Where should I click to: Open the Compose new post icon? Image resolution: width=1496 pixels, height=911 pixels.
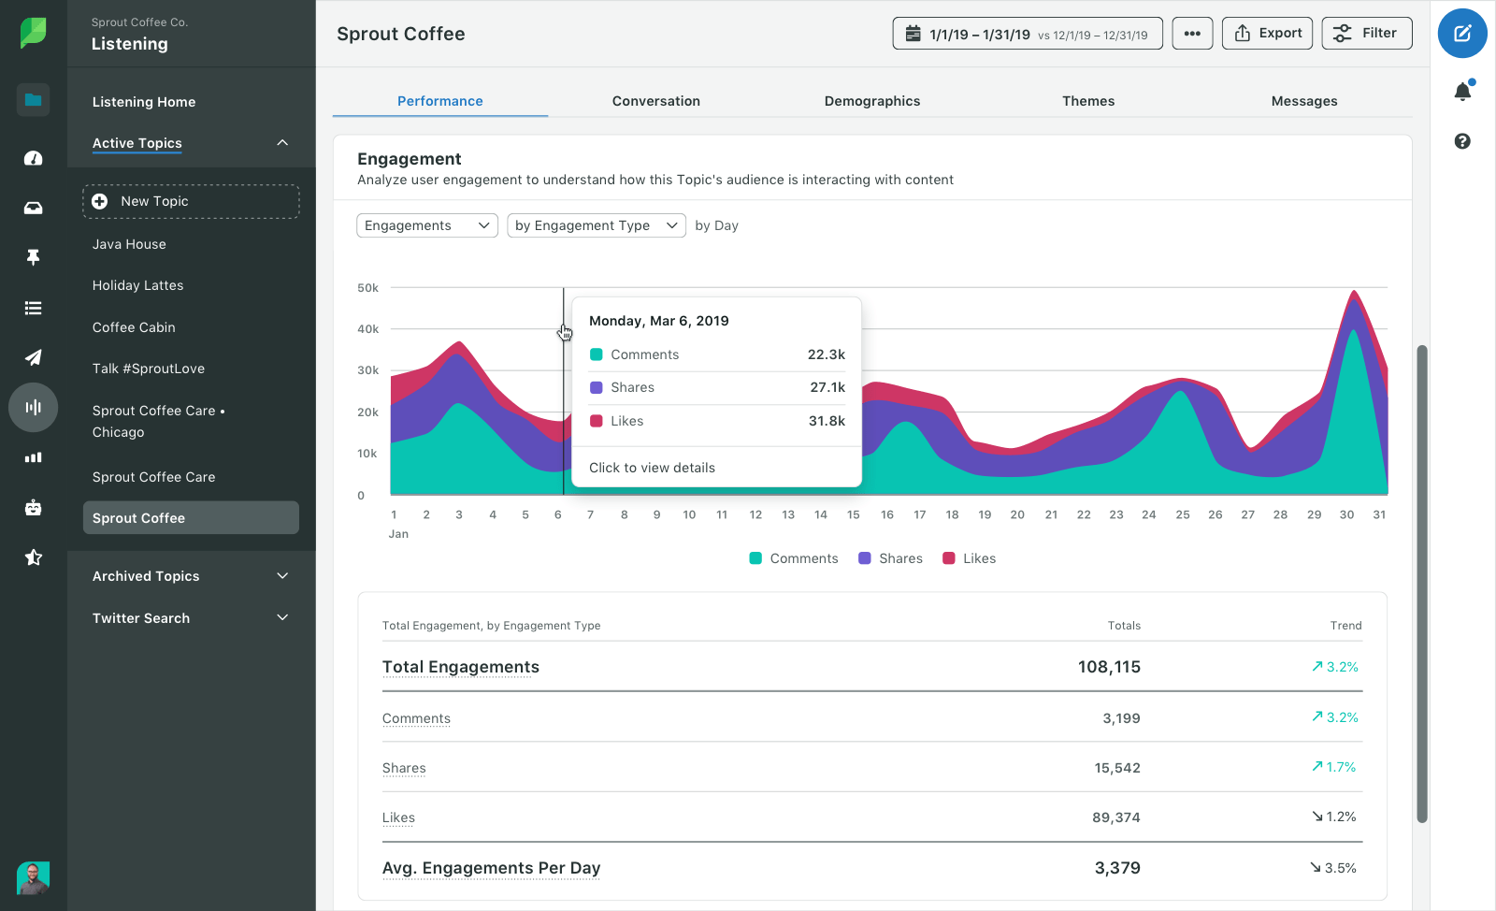pos(1462,34)
